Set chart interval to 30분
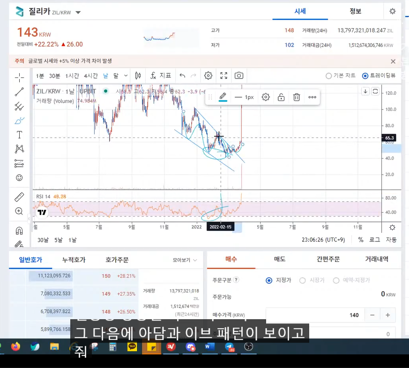The image size is (409, 368). [54, 76]
